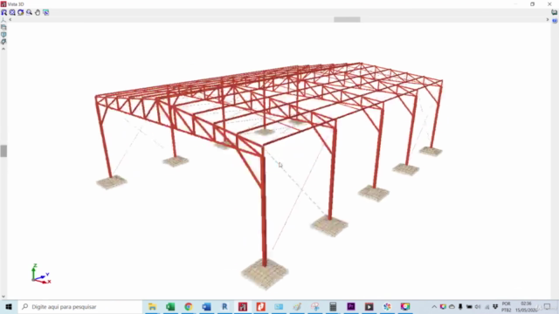The image size is (559, 314).
Task: Select the zoom extents tool
Action: tap(12, 12)
